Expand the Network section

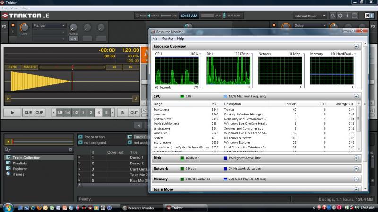(x=356, y=169)
